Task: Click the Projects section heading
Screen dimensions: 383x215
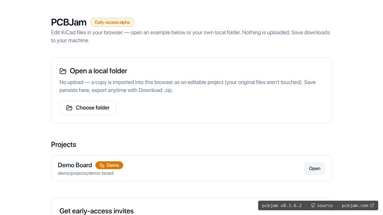Action: [63, 145]
